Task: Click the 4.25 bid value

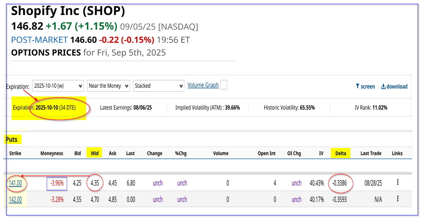Action: point(77,183)
